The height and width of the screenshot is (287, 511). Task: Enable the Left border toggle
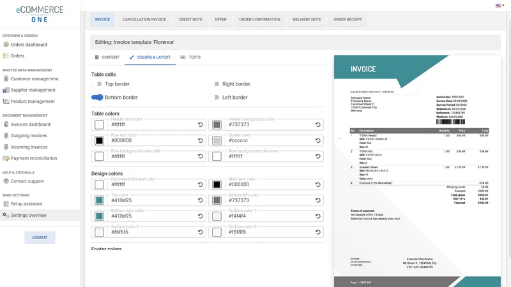tap(215, 98)
